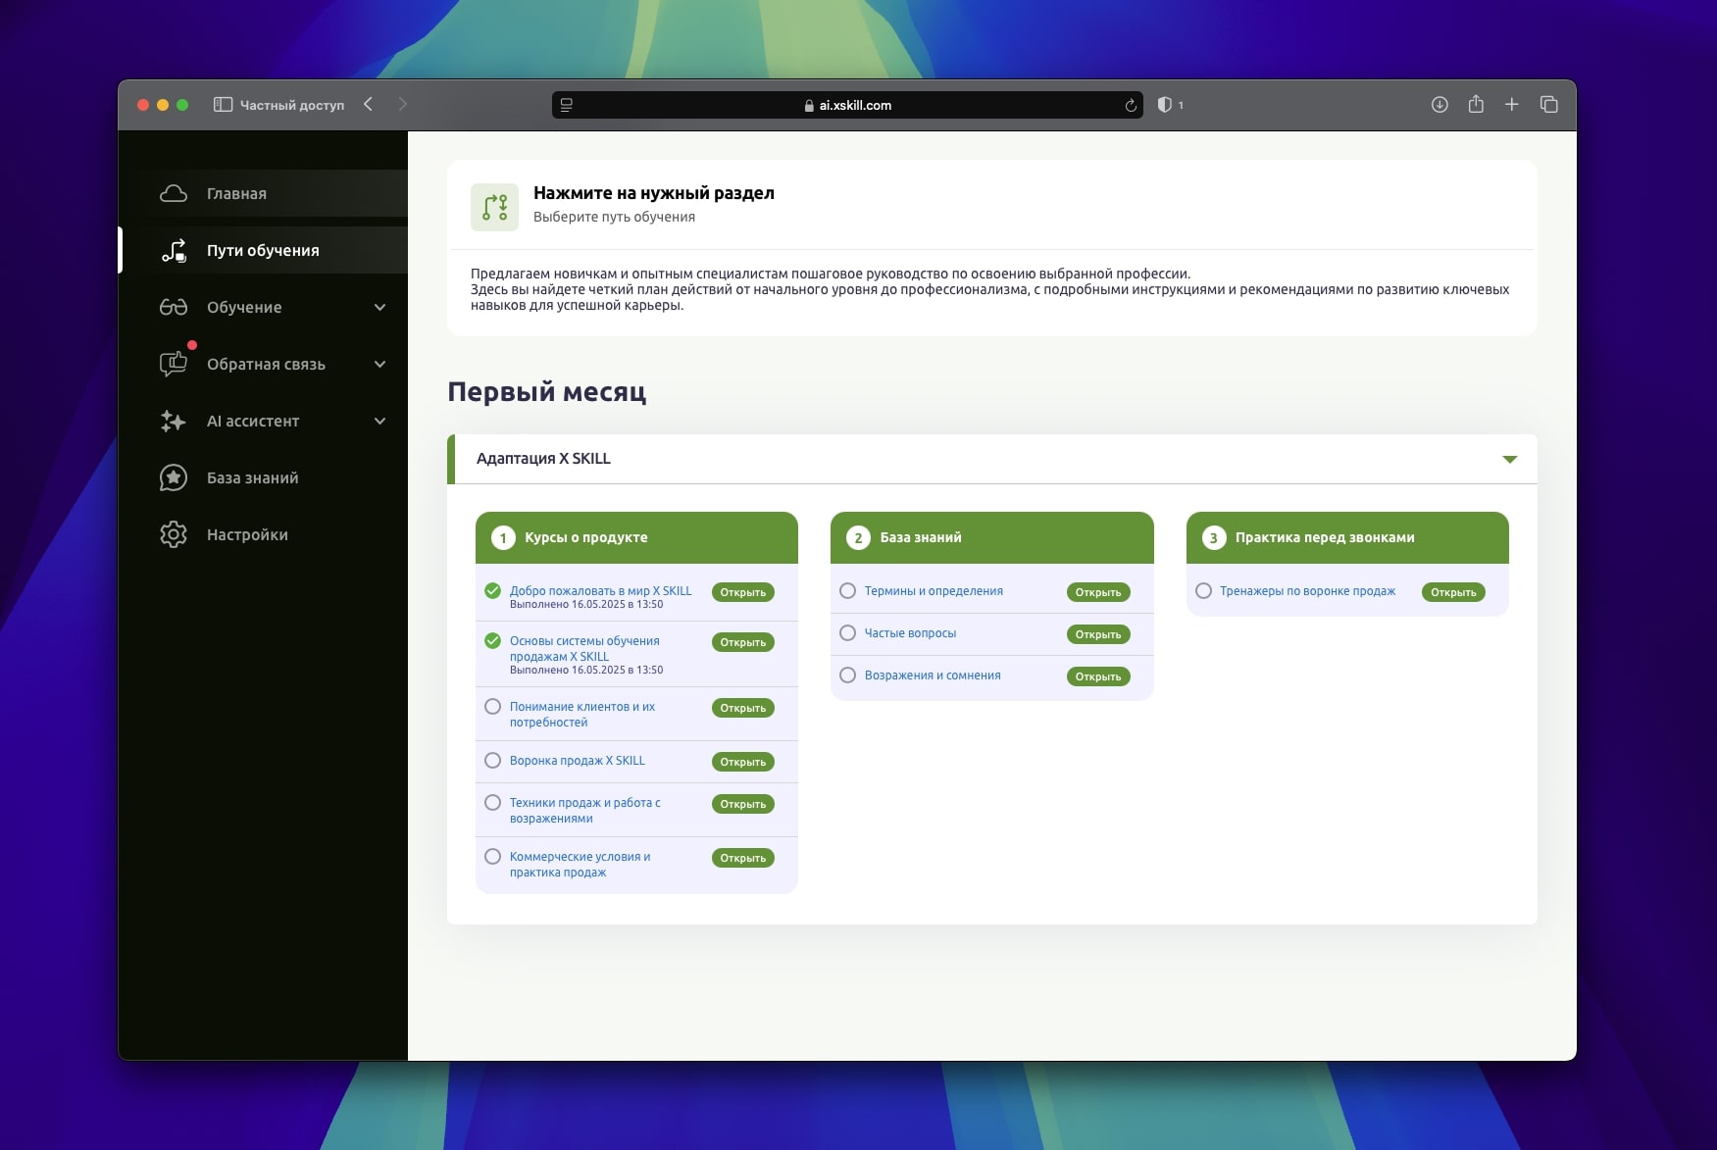Click the green learning-path icon in the header card

[494, 207]
